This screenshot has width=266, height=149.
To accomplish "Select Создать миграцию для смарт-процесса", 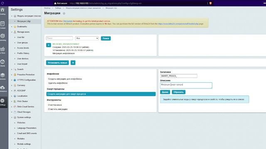I will (x=101, y=94).
